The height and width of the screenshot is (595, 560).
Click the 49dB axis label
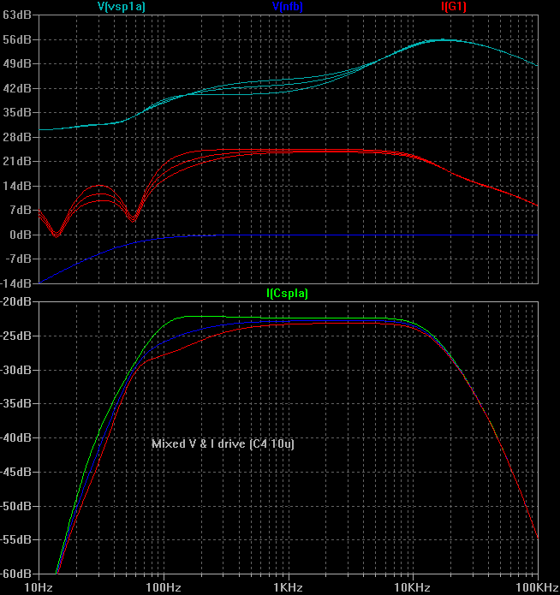pyautogui.click(x=16, y=63)
